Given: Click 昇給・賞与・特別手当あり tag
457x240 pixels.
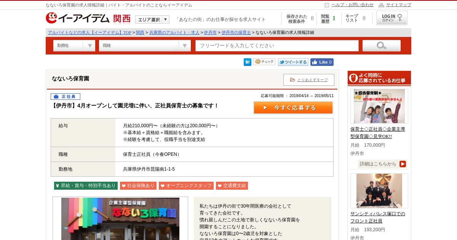Looking at the screenshot, I should 86,186.
